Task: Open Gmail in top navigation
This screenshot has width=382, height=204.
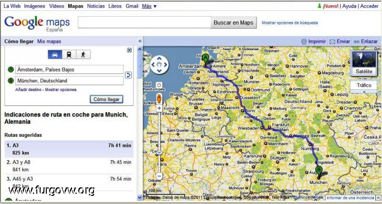Action: pos(132,6)
